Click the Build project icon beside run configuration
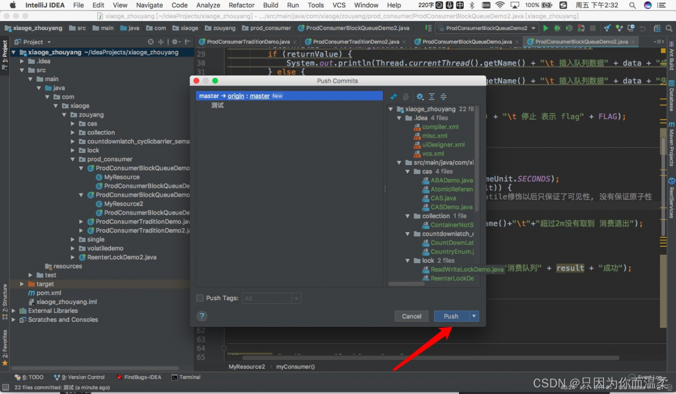Viewport: 676px width, 394px height. pyautogui.click(x=427, y=28)
